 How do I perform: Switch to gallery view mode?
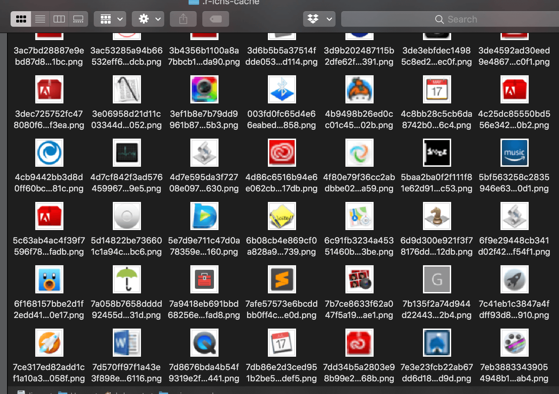click(x=78, y=19)
